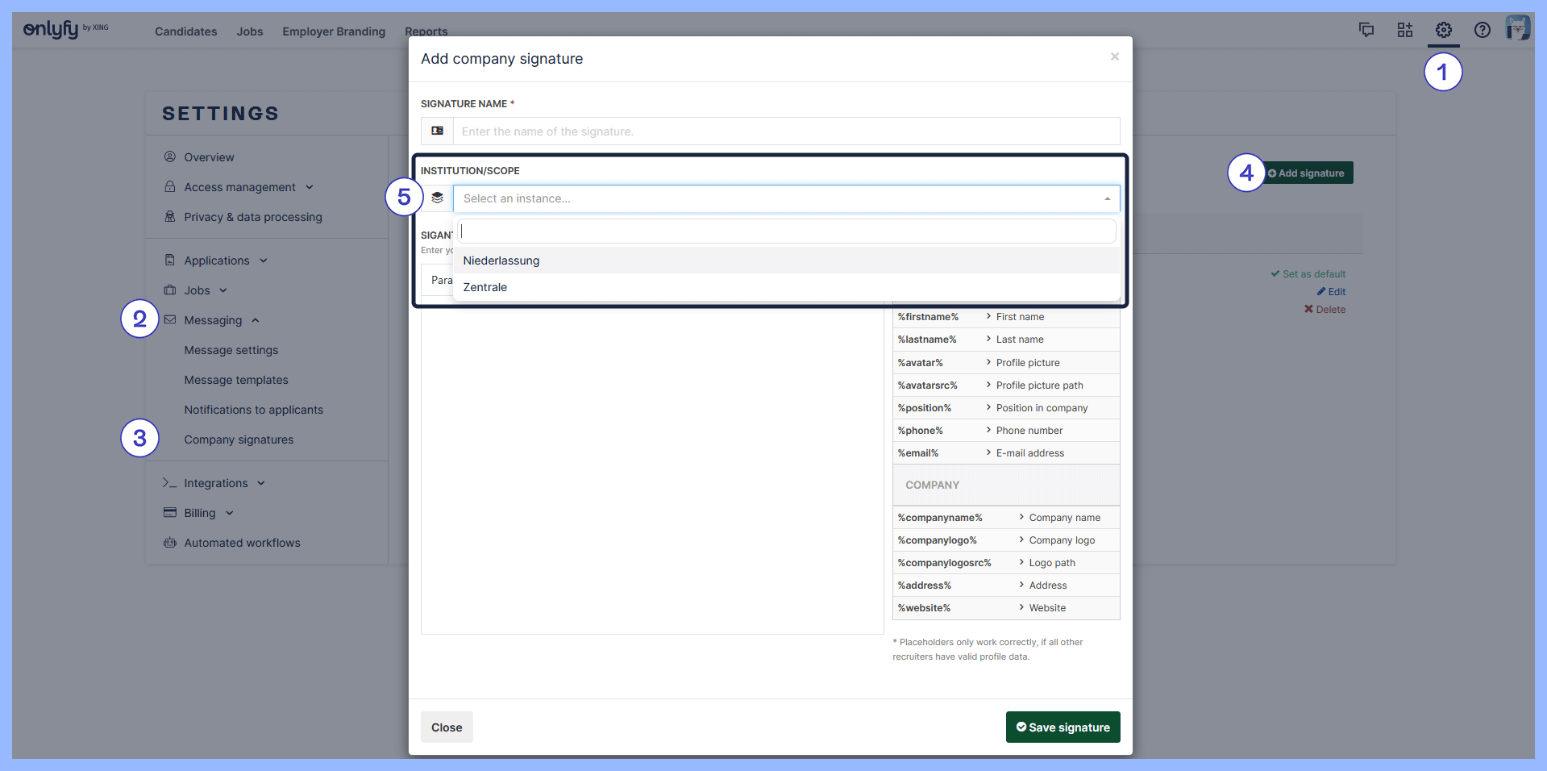Click the Close button in the dialog footer

[446, 727]
